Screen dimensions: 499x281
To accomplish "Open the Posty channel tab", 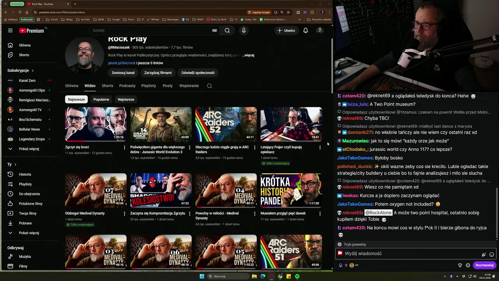I will pyautogui.click(x=168, y=86).
